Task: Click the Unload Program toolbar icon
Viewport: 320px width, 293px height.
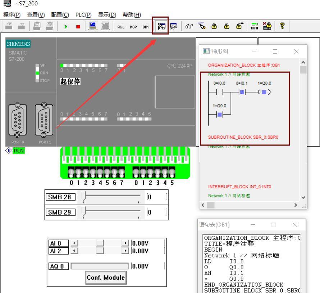Action: tap(22, 26)
